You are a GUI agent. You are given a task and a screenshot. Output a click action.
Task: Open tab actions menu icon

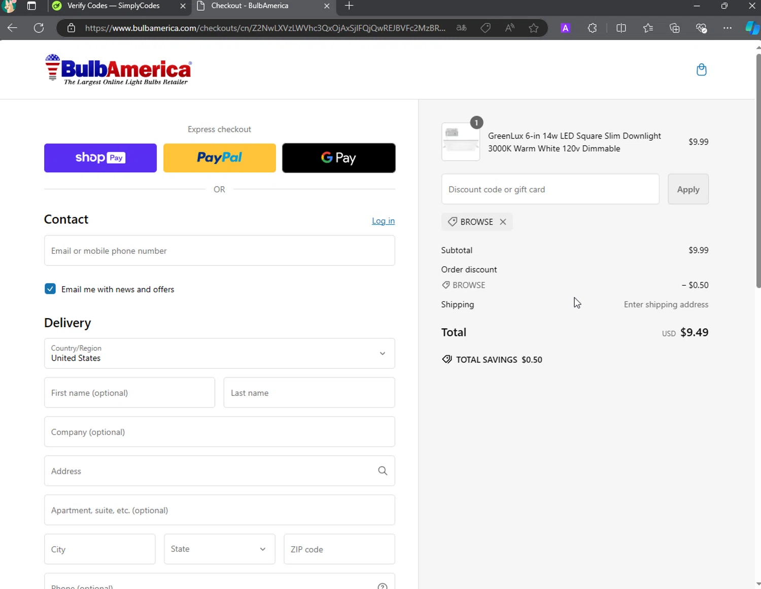coord(31,6)
